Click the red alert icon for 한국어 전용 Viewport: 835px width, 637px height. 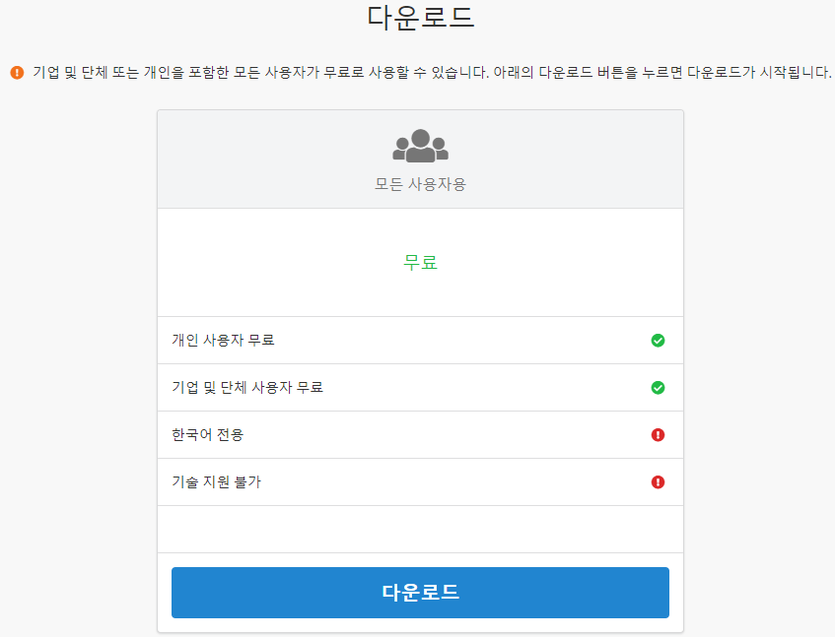click(x=658, y=435)
